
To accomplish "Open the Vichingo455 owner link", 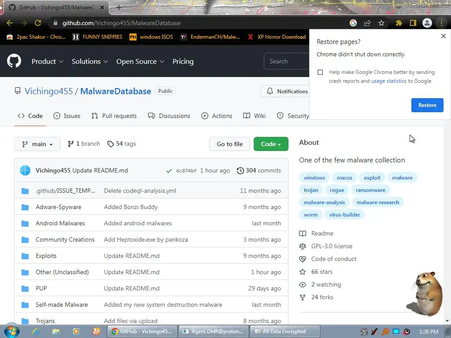I will coord(48,91).
